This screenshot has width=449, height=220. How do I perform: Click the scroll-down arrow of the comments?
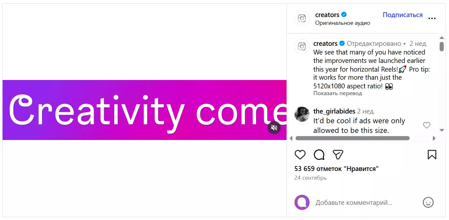point(442,130)
